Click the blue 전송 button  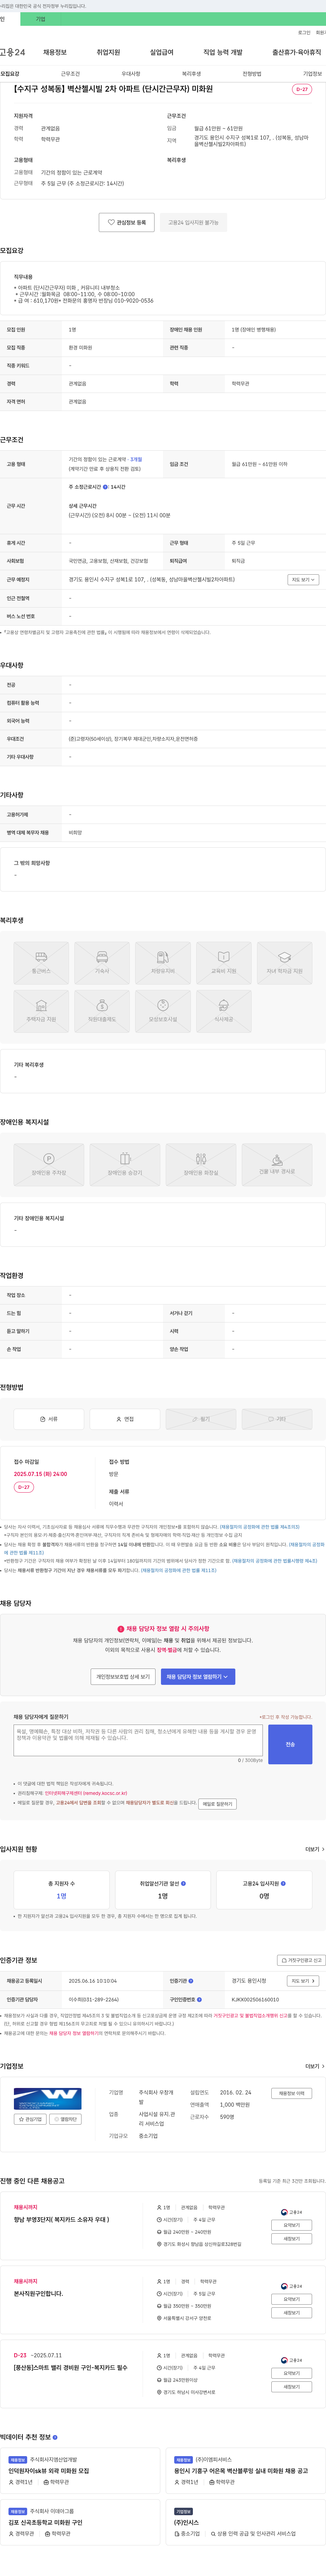(290, 1744)
